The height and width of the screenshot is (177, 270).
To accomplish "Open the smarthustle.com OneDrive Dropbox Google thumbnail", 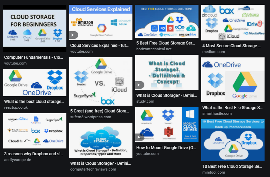I will [x=233, y=80].
